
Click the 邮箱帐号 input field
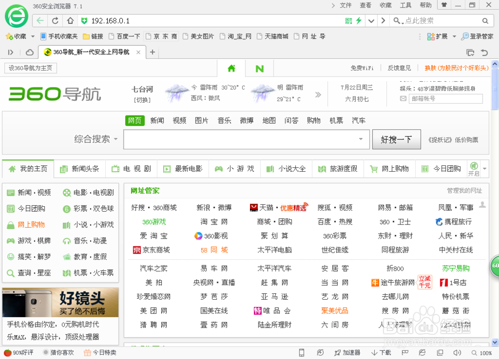tap(446, 99)
